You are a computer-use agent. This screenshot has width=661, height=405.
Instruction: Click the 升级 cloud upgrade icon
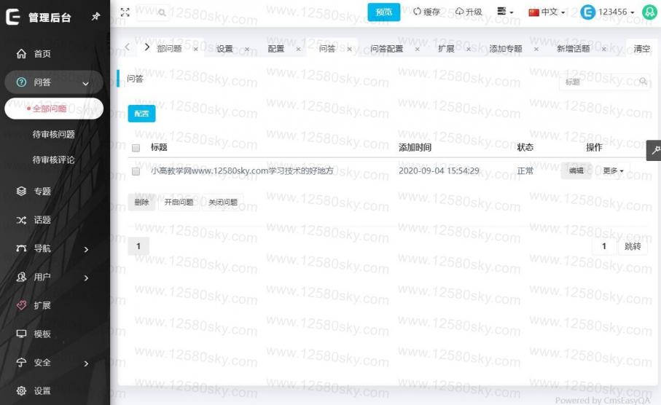coord(459,12)
